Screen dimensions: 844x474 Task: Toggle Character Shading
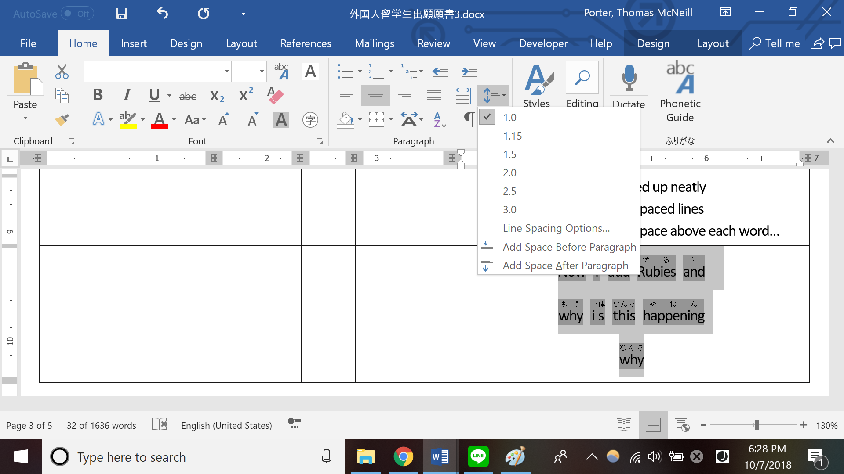(x=281, y=120)
